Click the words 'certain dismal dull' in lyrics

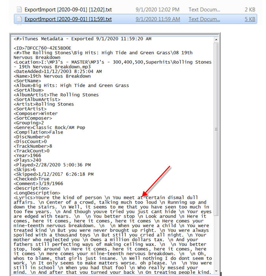172,198
